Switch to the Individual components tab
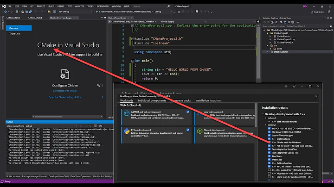Viewport: 334px width, 187px height. pyautogui.click(x=152, y=100)
